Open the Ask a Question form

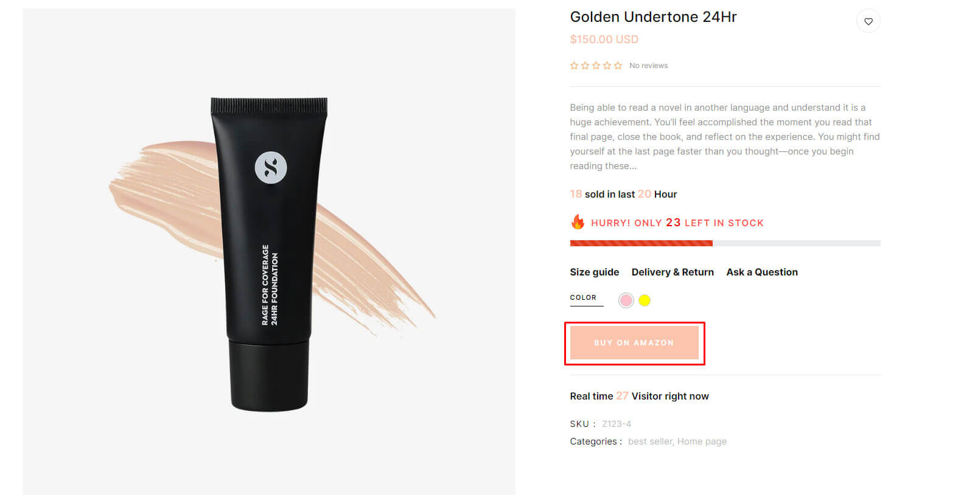click(762, 272)
